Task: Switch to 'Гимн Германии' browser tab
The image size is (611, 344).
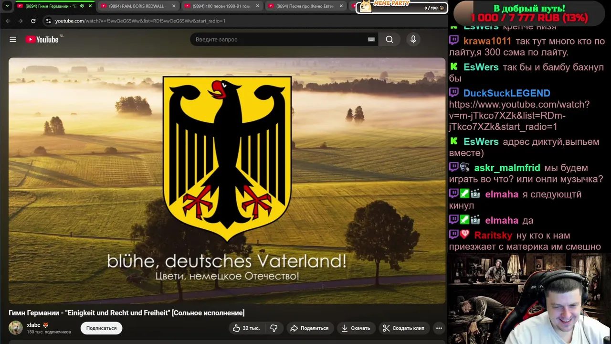Action: (54, 6)
